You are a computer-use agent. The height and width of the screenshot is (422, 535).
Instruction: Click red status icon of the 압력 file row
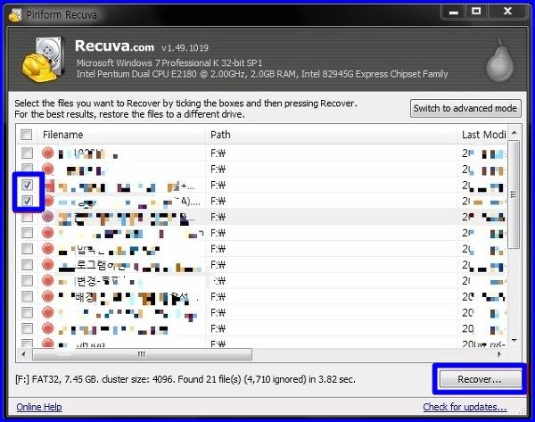[48, 249]
